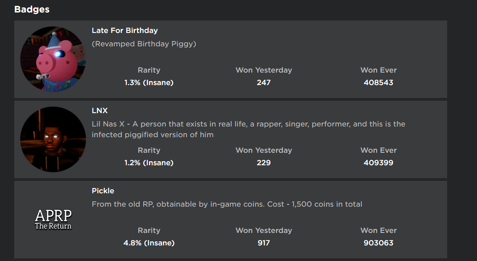Image resolution: width=477 pixels, height=261 pixels.
Task: Click the Revamped Birthday Piggy description text
Action: pyautogui.click(x=144, y=44)
